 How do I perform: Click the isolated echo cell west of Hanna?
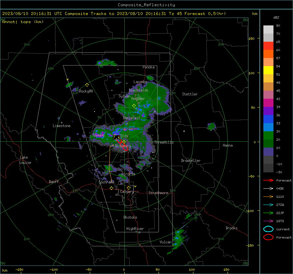pos(212,127)
